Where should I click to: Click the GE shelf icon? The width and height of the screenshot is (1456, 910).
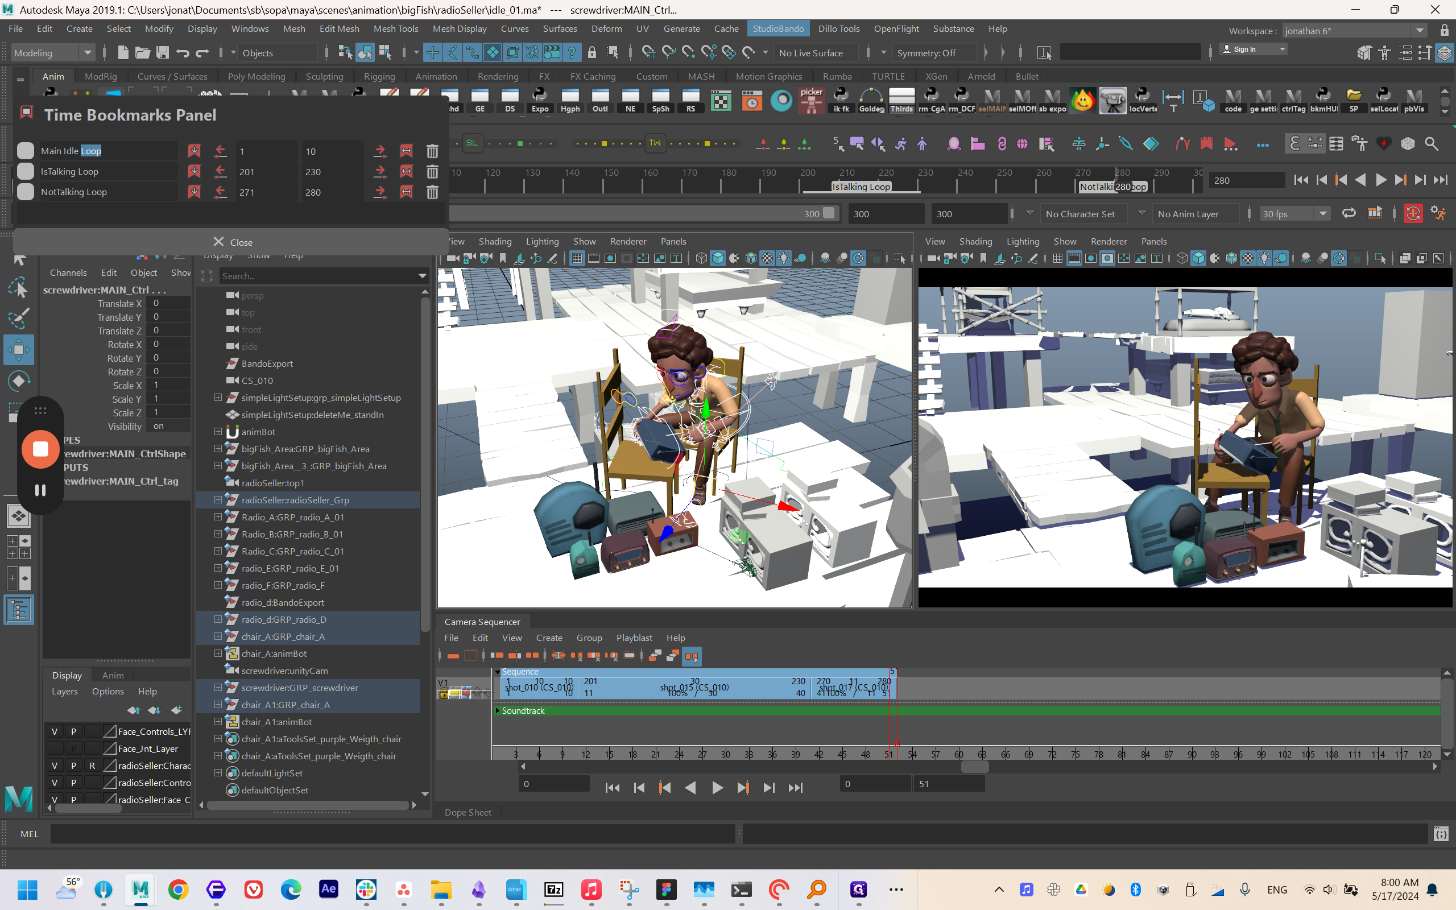(x=479, y=101)
